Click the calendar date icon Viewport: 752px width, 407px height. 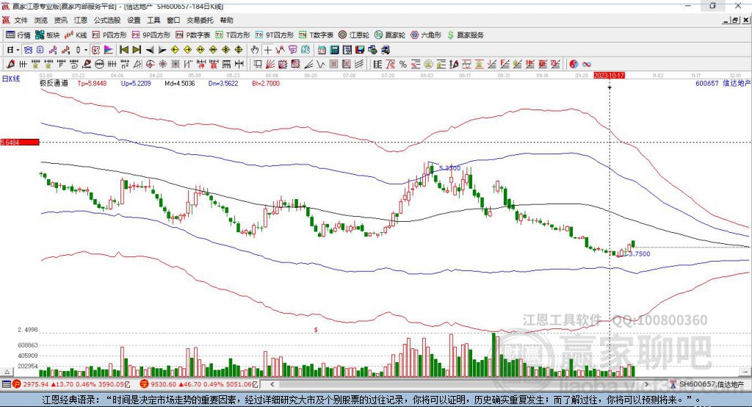click(322, 50)
